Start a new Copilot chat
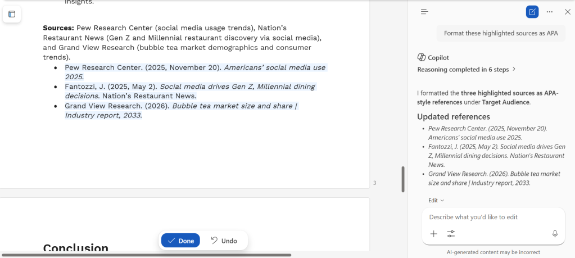 click(532, 12)
